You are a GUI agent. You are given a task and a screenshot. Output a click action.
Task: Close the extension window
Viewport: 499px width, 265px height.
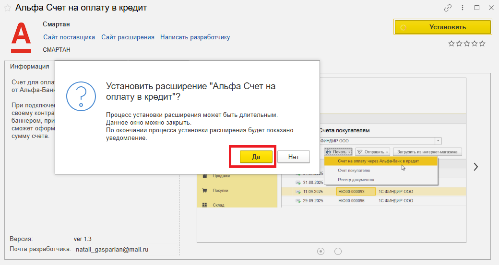[x=491, y=8]
